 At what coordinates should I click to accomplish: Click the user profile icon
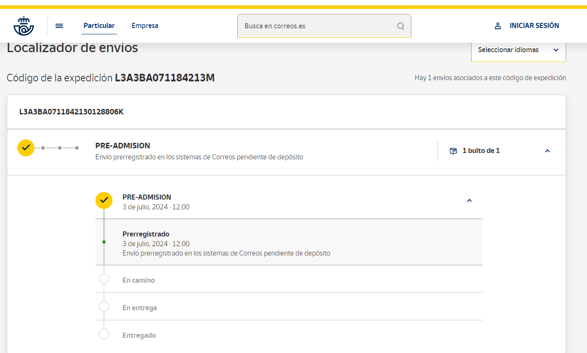coord(498,26)
